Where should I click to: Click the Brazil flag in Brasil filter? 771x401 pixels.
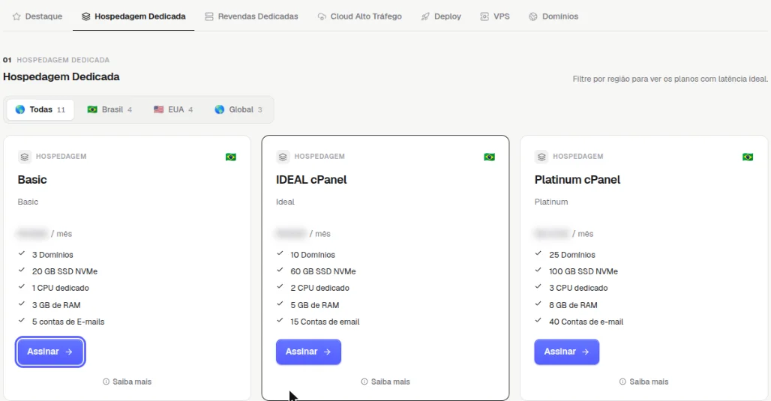pos(92,109)
